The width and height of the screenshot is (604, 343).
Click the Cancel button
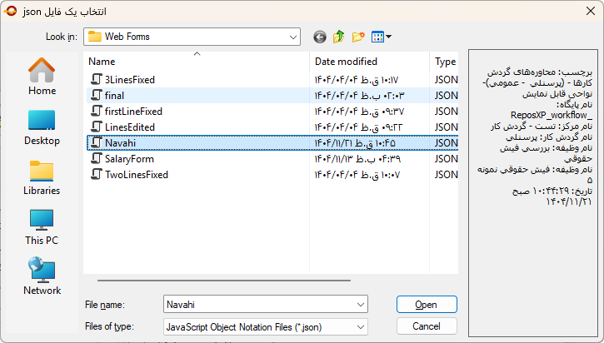[x=427, y=326]
